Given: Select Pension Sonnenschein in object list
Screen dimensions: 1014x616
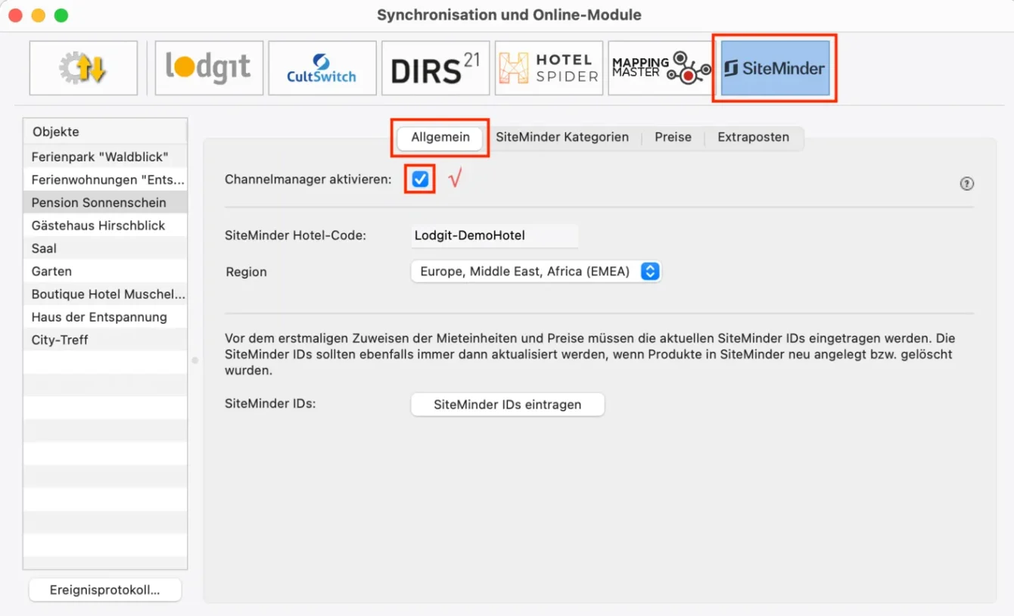Looking at the screenshot, I should (x=105, y=203).
